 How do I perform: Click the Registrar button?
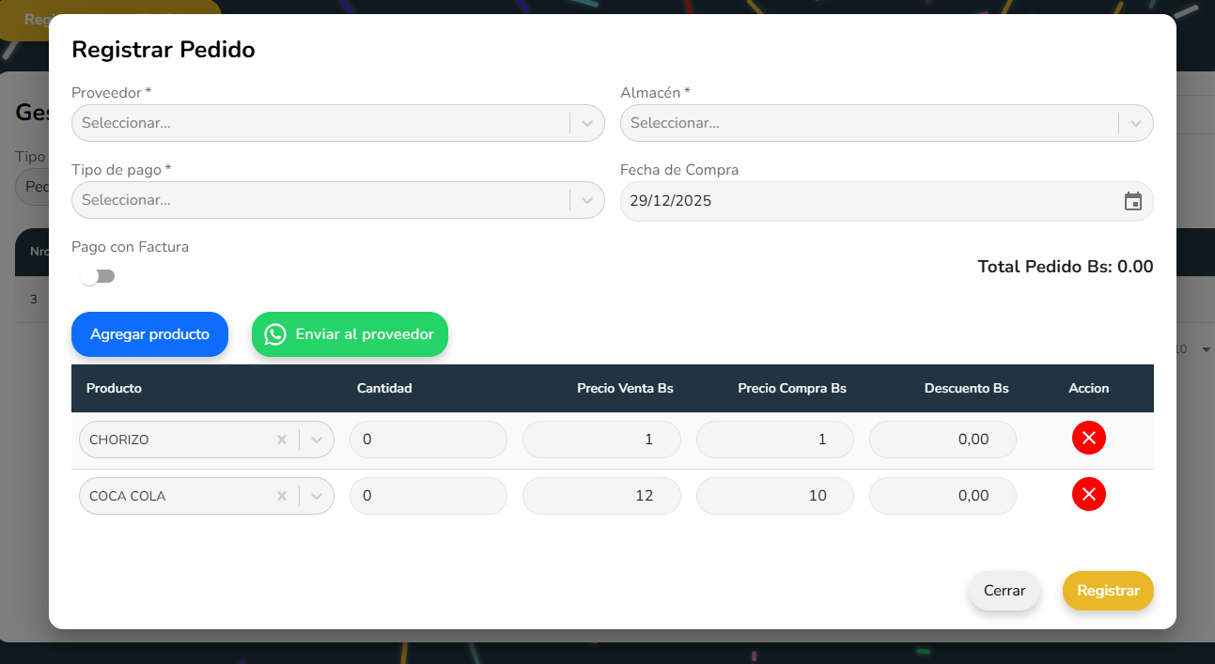pyautogui.click(x=1107, y=591)
